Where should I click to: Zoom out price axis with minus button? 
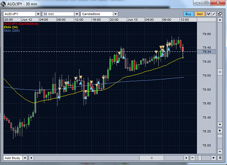tap(220, 152)
